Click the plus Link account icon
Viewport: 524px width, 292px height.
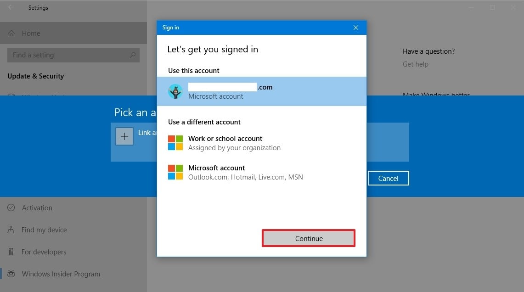pyautogui.click(x=124, y=137)
